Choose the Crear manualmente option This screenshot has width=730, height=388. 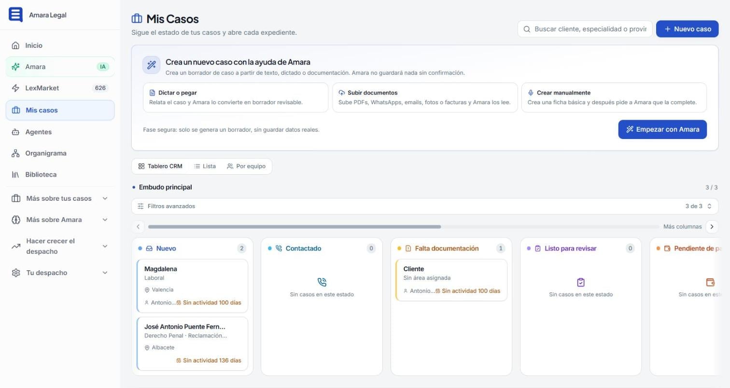pyautogui.click(x=614, y=97)
